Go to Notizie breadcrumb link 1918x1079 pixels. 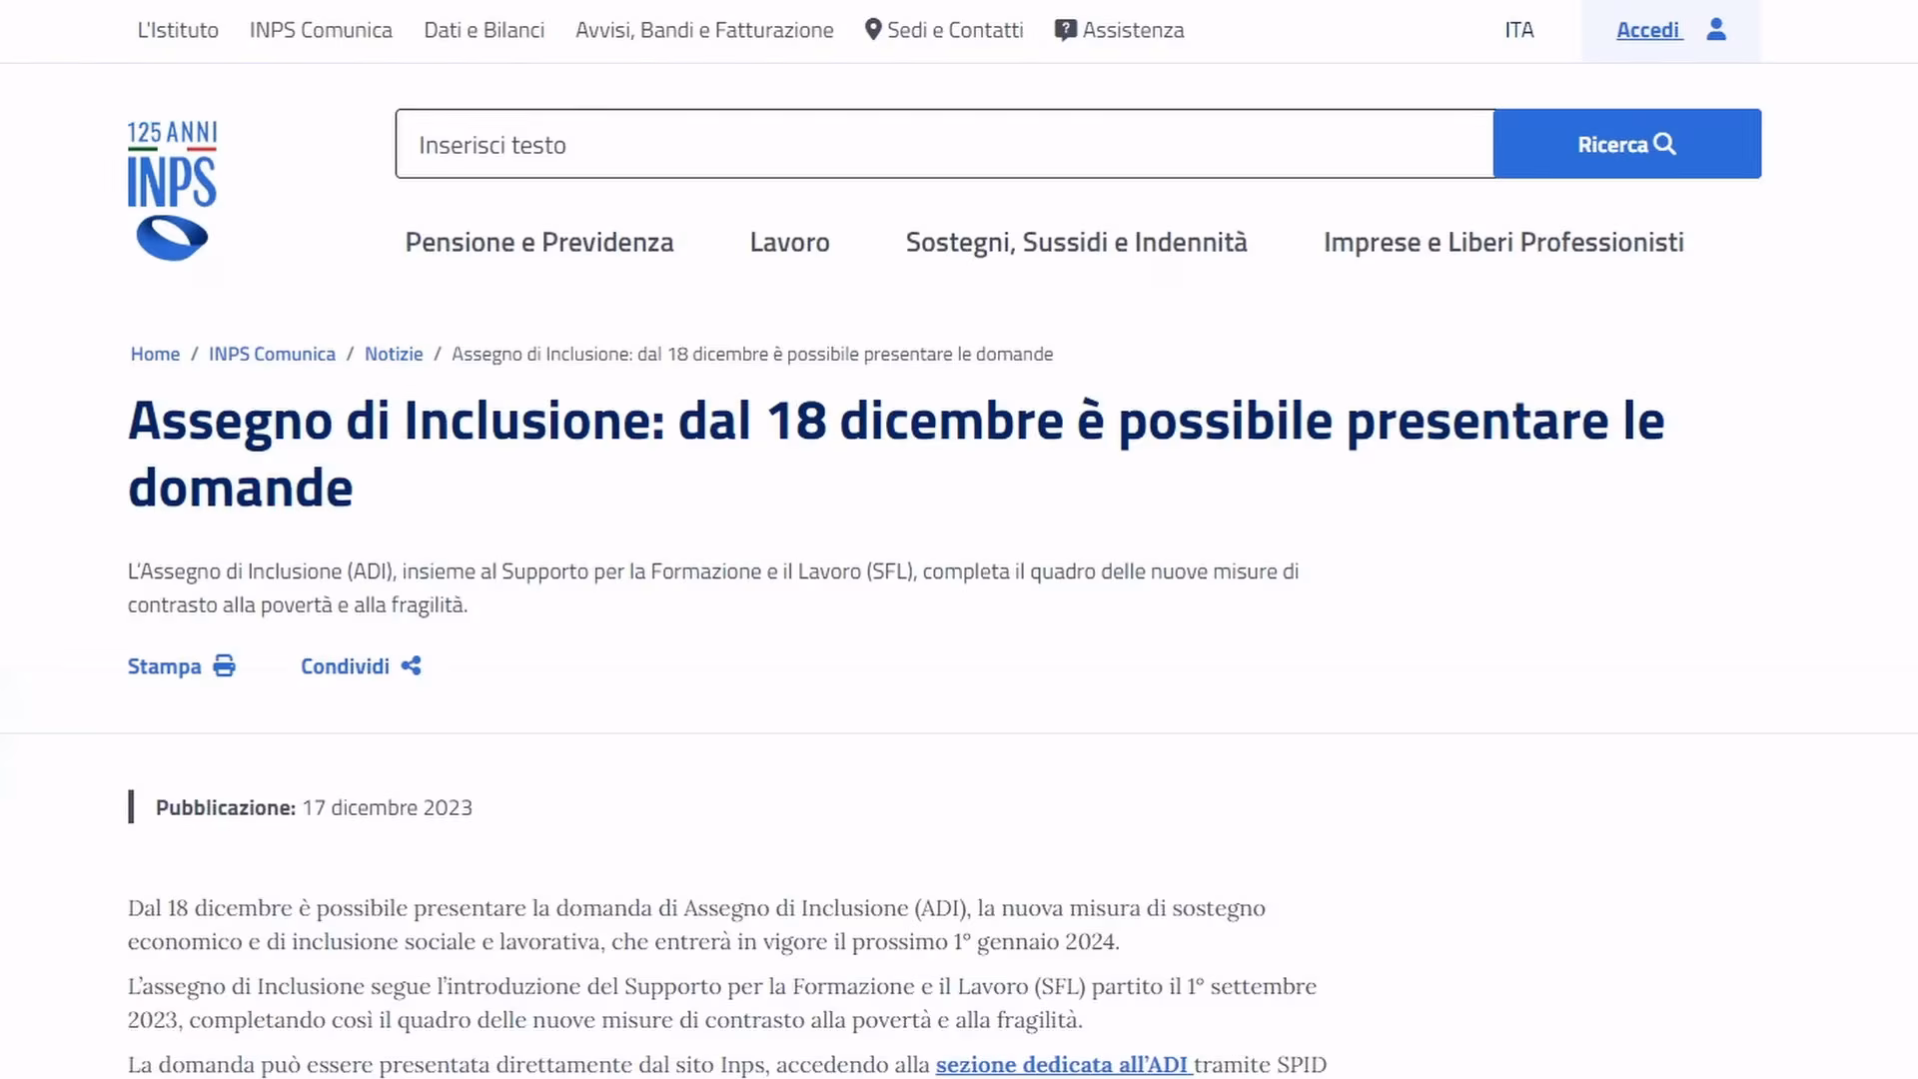click(394, 354)
